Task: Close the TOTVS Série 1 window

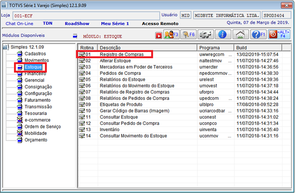Action: [x=286, y=5]
